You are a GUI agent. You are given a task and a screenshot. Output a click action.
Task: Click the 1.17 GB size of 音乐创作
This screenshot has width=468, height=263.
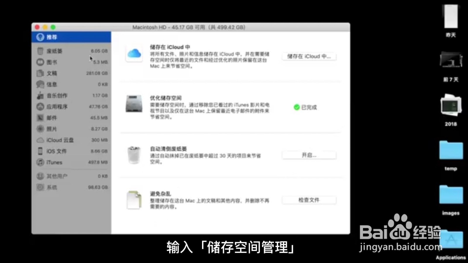point(100,96)
